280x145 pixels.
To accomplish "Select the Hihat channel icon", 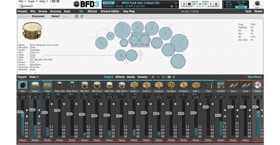I will 48,85.
